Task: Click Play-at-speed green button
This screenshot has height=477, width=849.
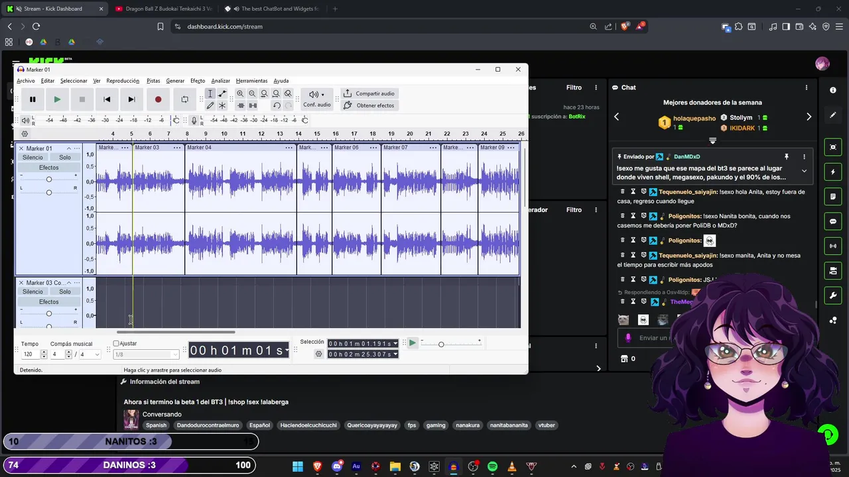Action: point(413,343)
